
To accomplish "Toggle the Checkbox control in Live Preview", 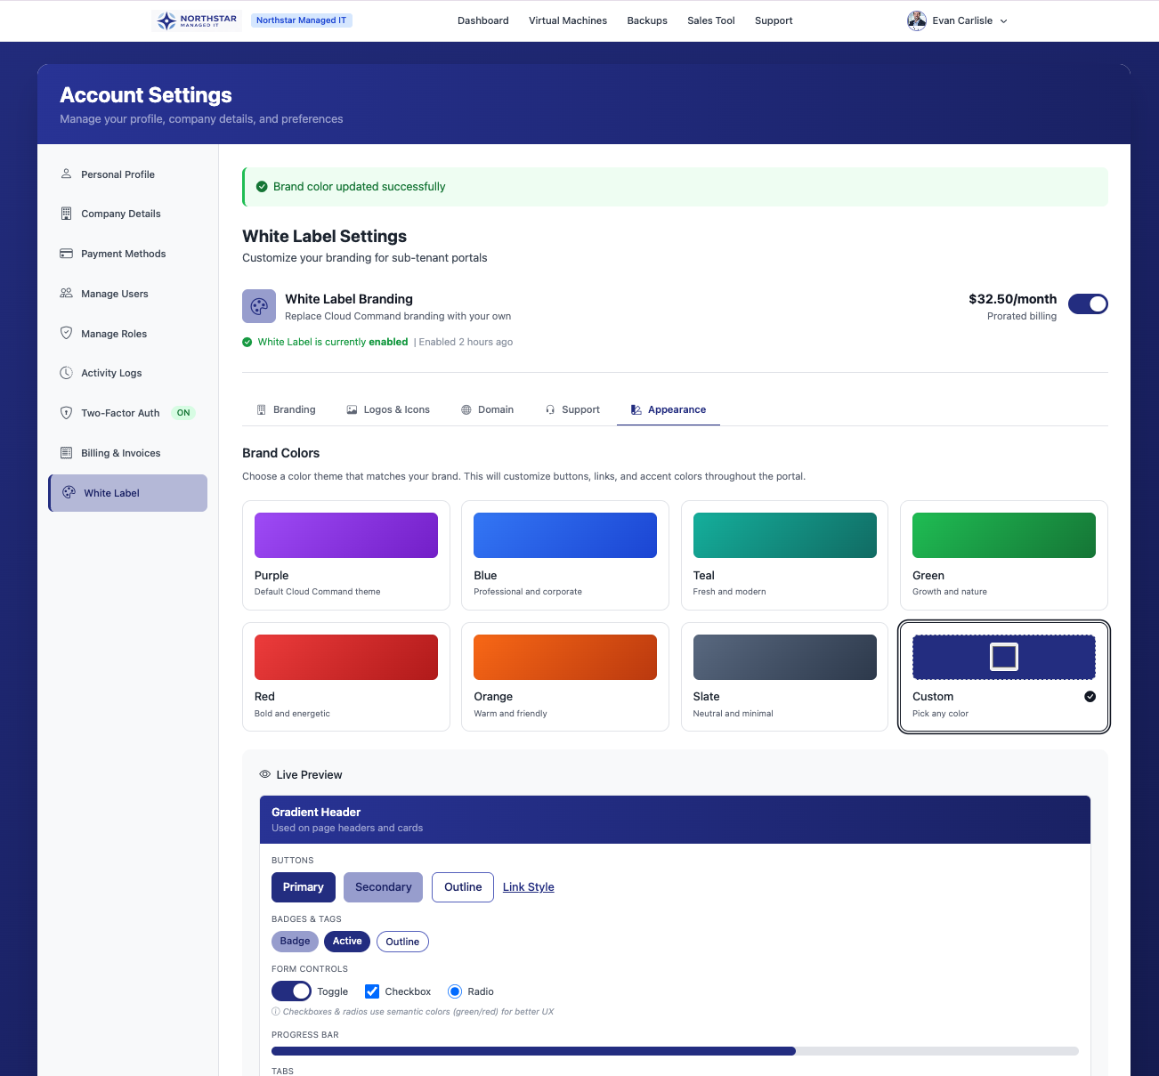I will coord(371,991).
